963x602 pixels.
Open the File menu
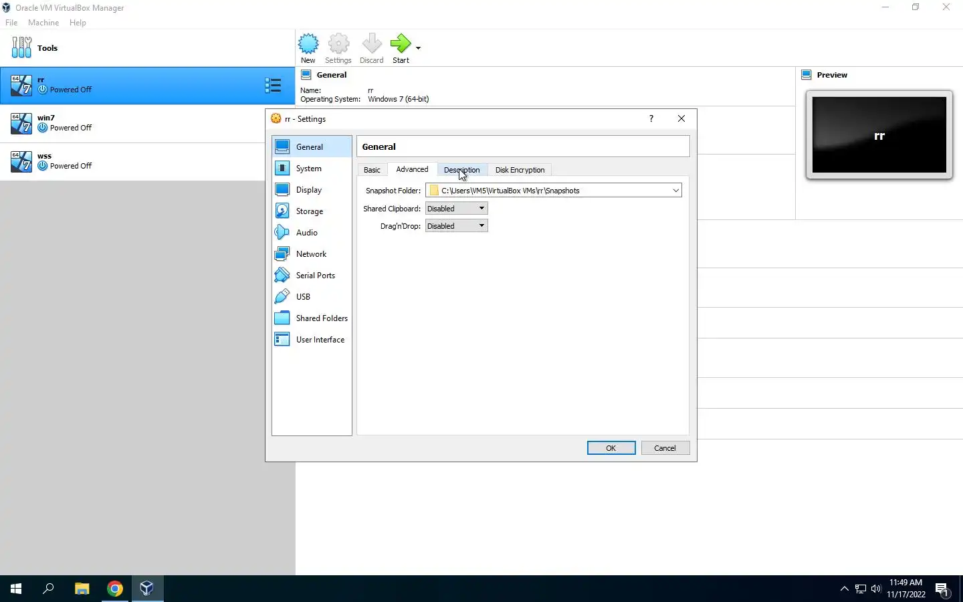[11, 23]
